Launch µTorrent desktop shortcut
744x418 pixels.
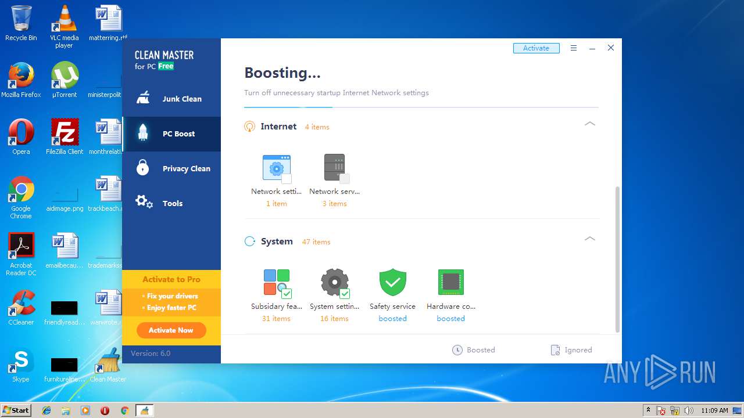click(x=65, y=80)
